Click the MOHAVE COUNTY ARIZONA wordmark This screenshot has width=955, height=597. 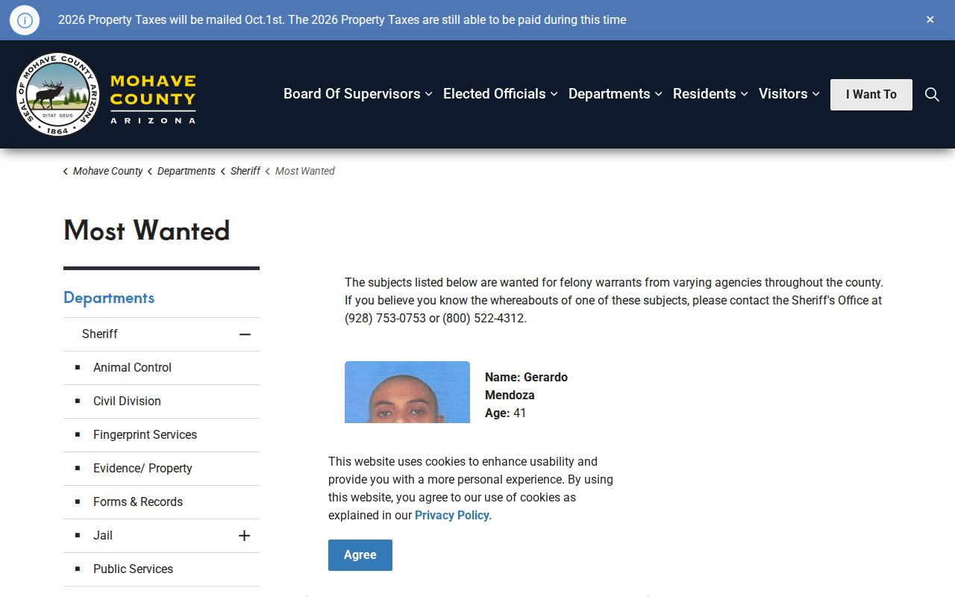click(153, 99)
